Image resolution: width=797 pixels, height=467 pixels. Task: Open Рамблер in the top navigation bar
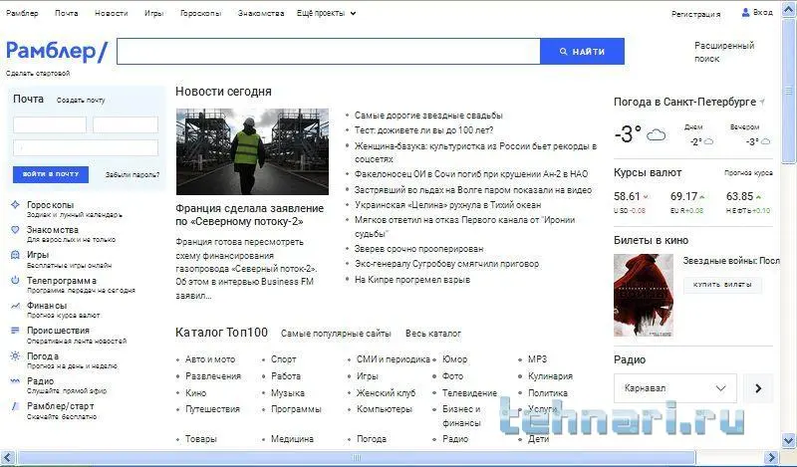pyautogui.click(x=22, y=13)
